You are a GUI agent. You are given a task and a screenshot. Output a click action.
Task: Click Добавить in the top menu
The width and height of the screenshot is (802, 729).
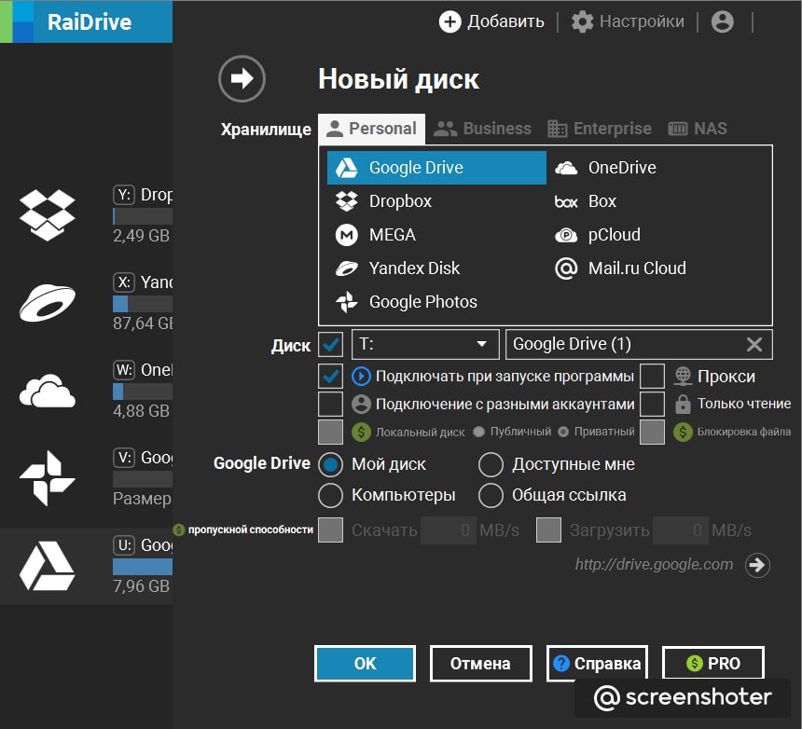point(505,21)
